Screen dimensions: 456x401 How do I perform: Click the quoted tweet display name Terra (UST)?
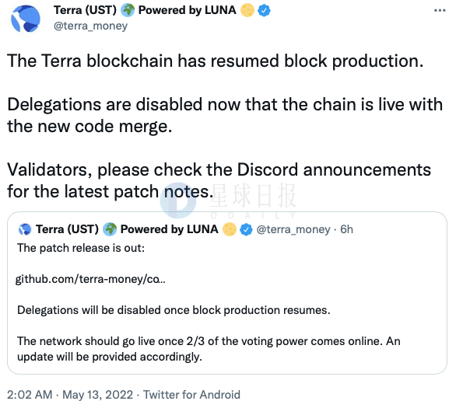[x=67, y=229]
